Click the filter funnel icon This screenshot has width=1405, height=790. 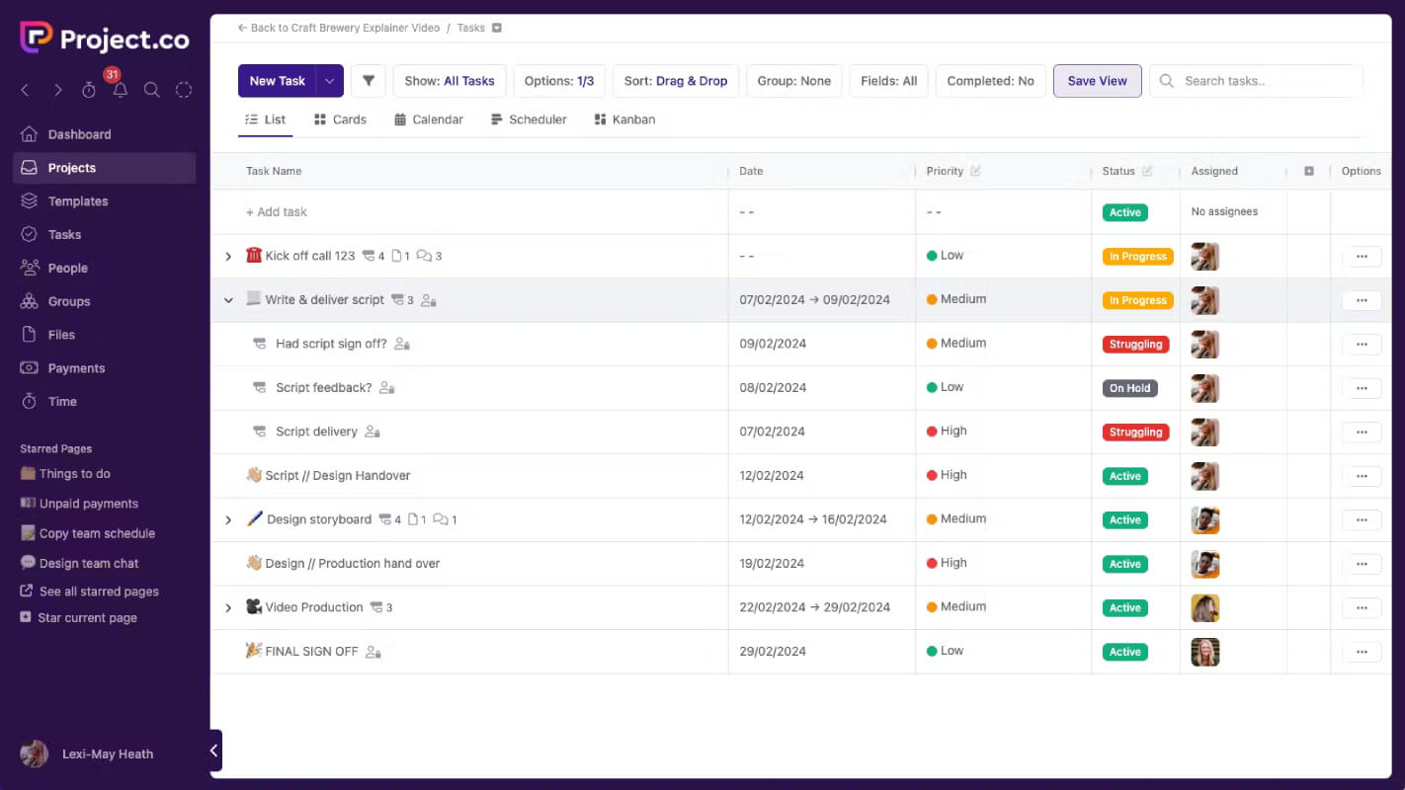coord(369,81)
